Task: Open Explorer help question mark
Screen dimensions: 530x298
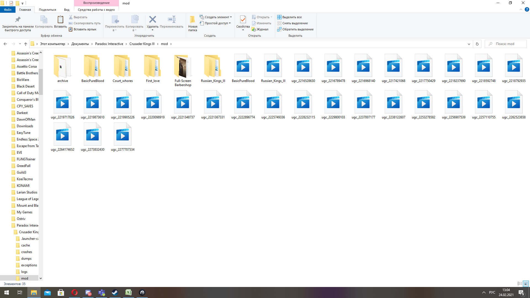Action: (527, 9)
